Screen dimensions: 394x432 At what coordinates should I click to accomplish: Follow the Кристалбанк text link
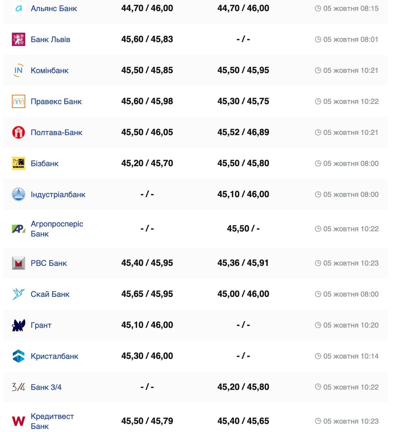54,356
